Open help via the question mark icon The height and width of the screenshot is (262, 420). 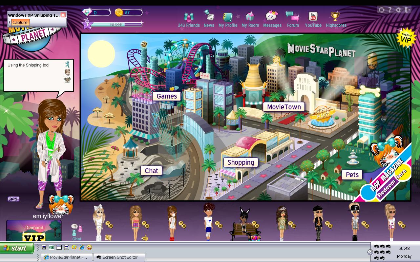[389, 10]
